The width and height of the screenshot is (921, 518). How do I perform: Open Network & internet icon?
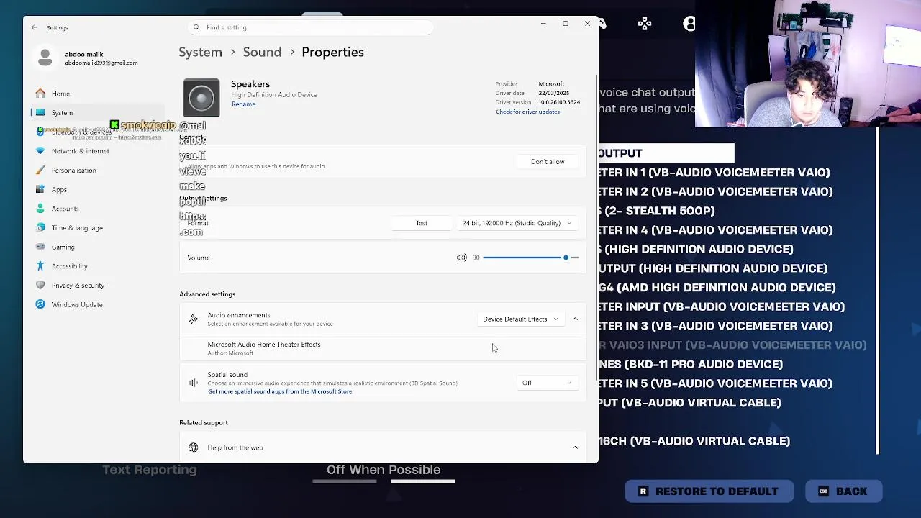click(x=40, y=151)
